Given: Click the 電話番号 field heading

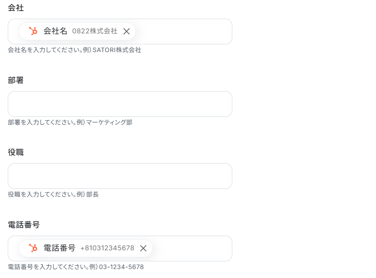Looking at the screenshot, I should [x=24, y=225].
